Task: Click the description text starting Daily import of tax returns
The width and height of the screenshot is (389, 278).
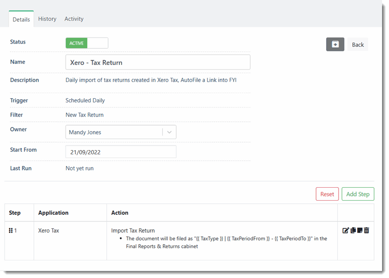Action: (151, 80)
